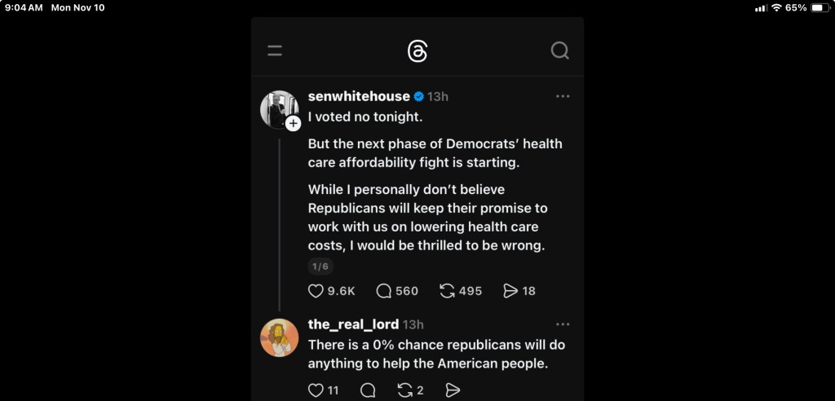This screenshot has height=401, width=835.
Task: Like the_real_lord's reply
Action: pos(316,390)
